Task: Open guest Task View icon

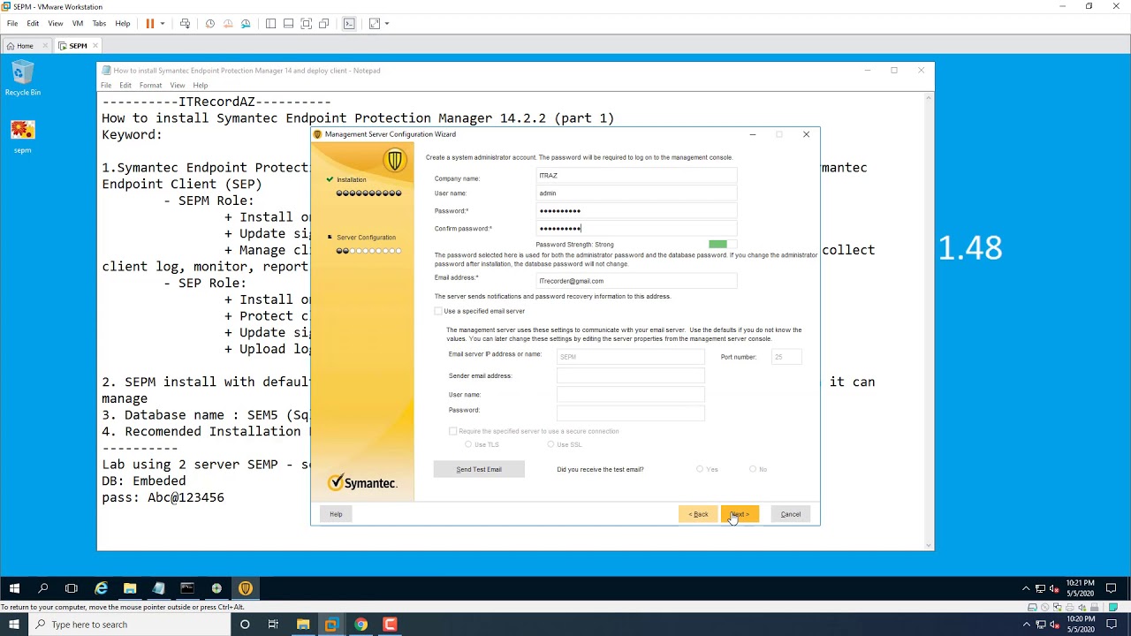Action: click(x=72, y=588)
